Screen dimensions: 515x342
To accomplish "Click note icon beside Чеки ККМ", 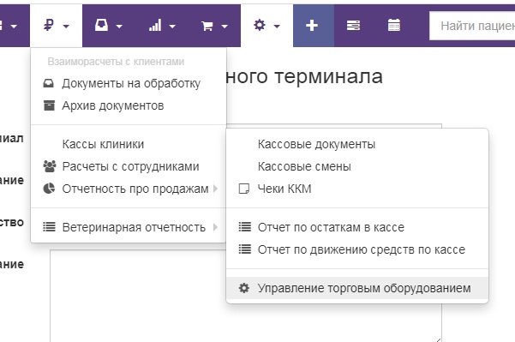I will point(244,189).
